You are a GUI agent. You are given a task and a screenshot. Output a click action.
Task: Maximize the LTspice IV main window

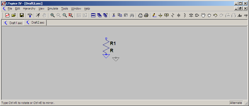(x=241, y=3)
